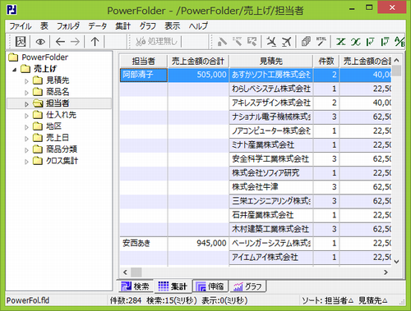Expand the 担当者 folder node
The height and width of the screenshot is (311, 411).
point(26,104)
